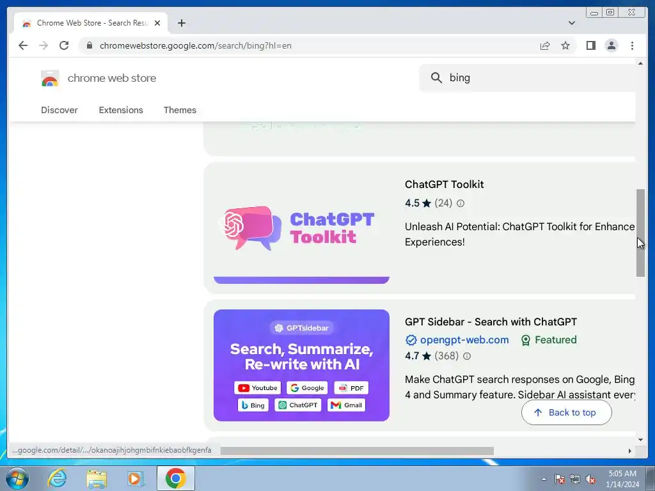Visit the opengpt-web.com publisher link

(x=464, y=340)
